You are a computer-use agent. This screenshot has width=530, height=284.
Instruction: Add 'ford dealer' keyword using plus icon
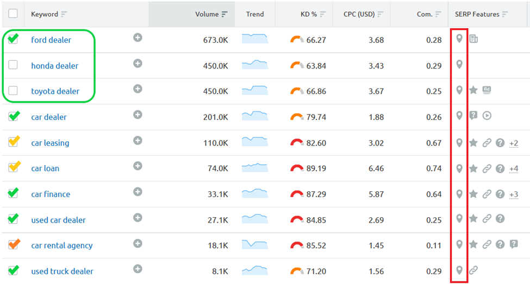pyautogui.click(x=137, y=37)
